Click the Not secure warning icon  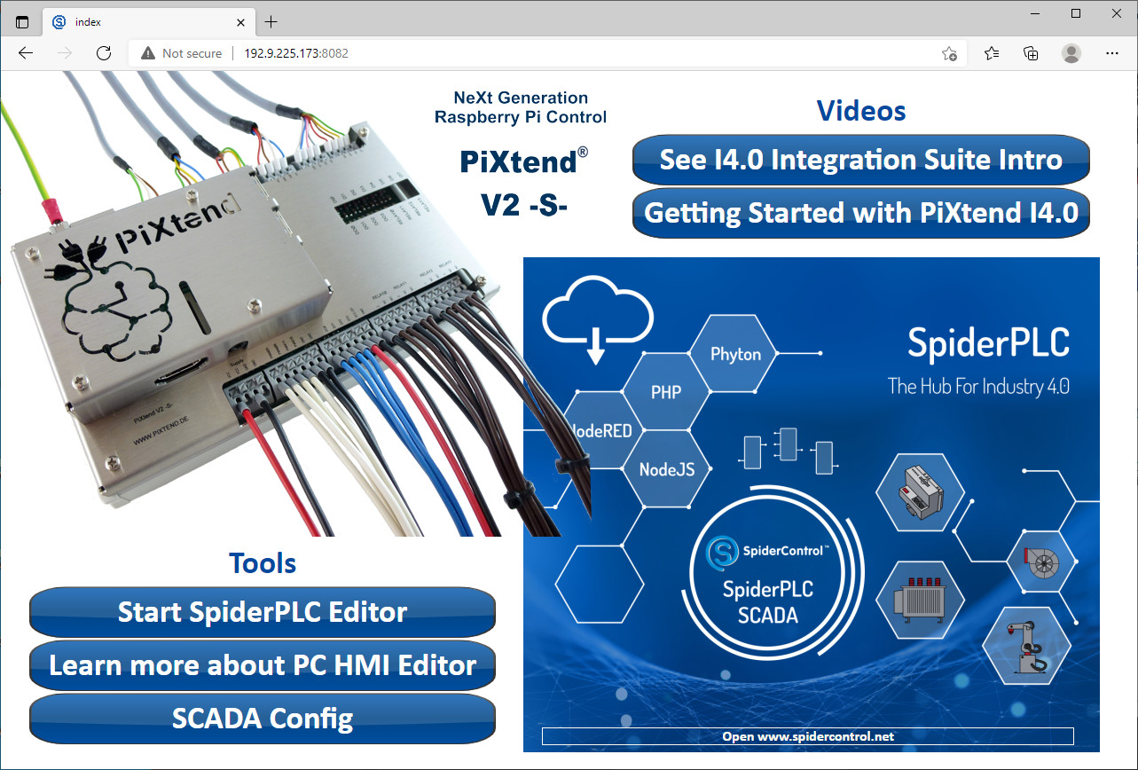148,53
